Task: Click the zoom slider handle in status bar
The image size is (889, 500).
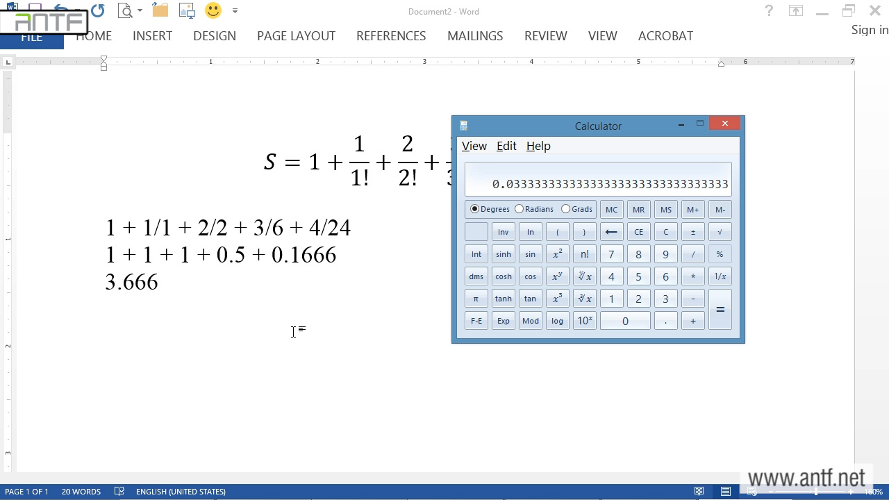Action: [x=816, y=492]
